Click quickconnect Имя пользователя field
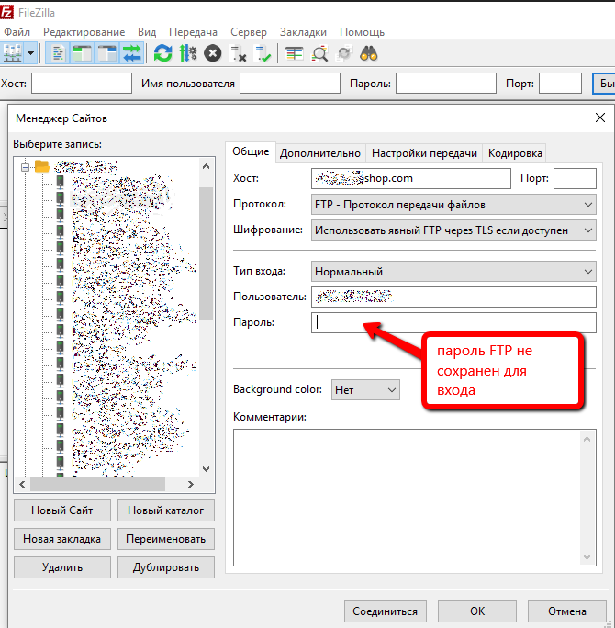Screen dimensions: 615x628 pos(290,83)
